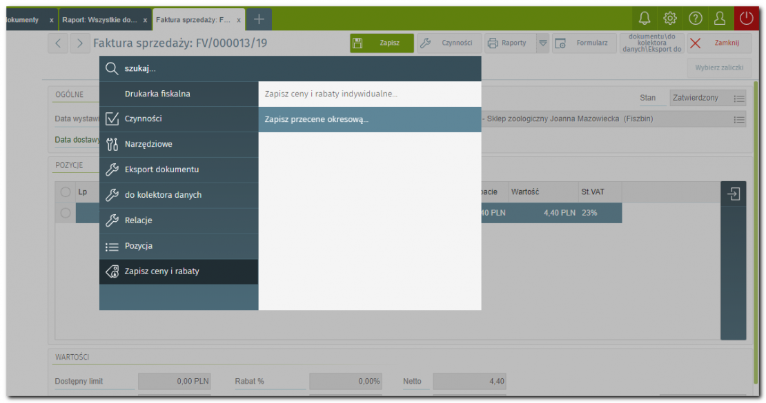766x403 pixels.
Task: Expand the Raporty dropdown arrow
Action: 543,43
